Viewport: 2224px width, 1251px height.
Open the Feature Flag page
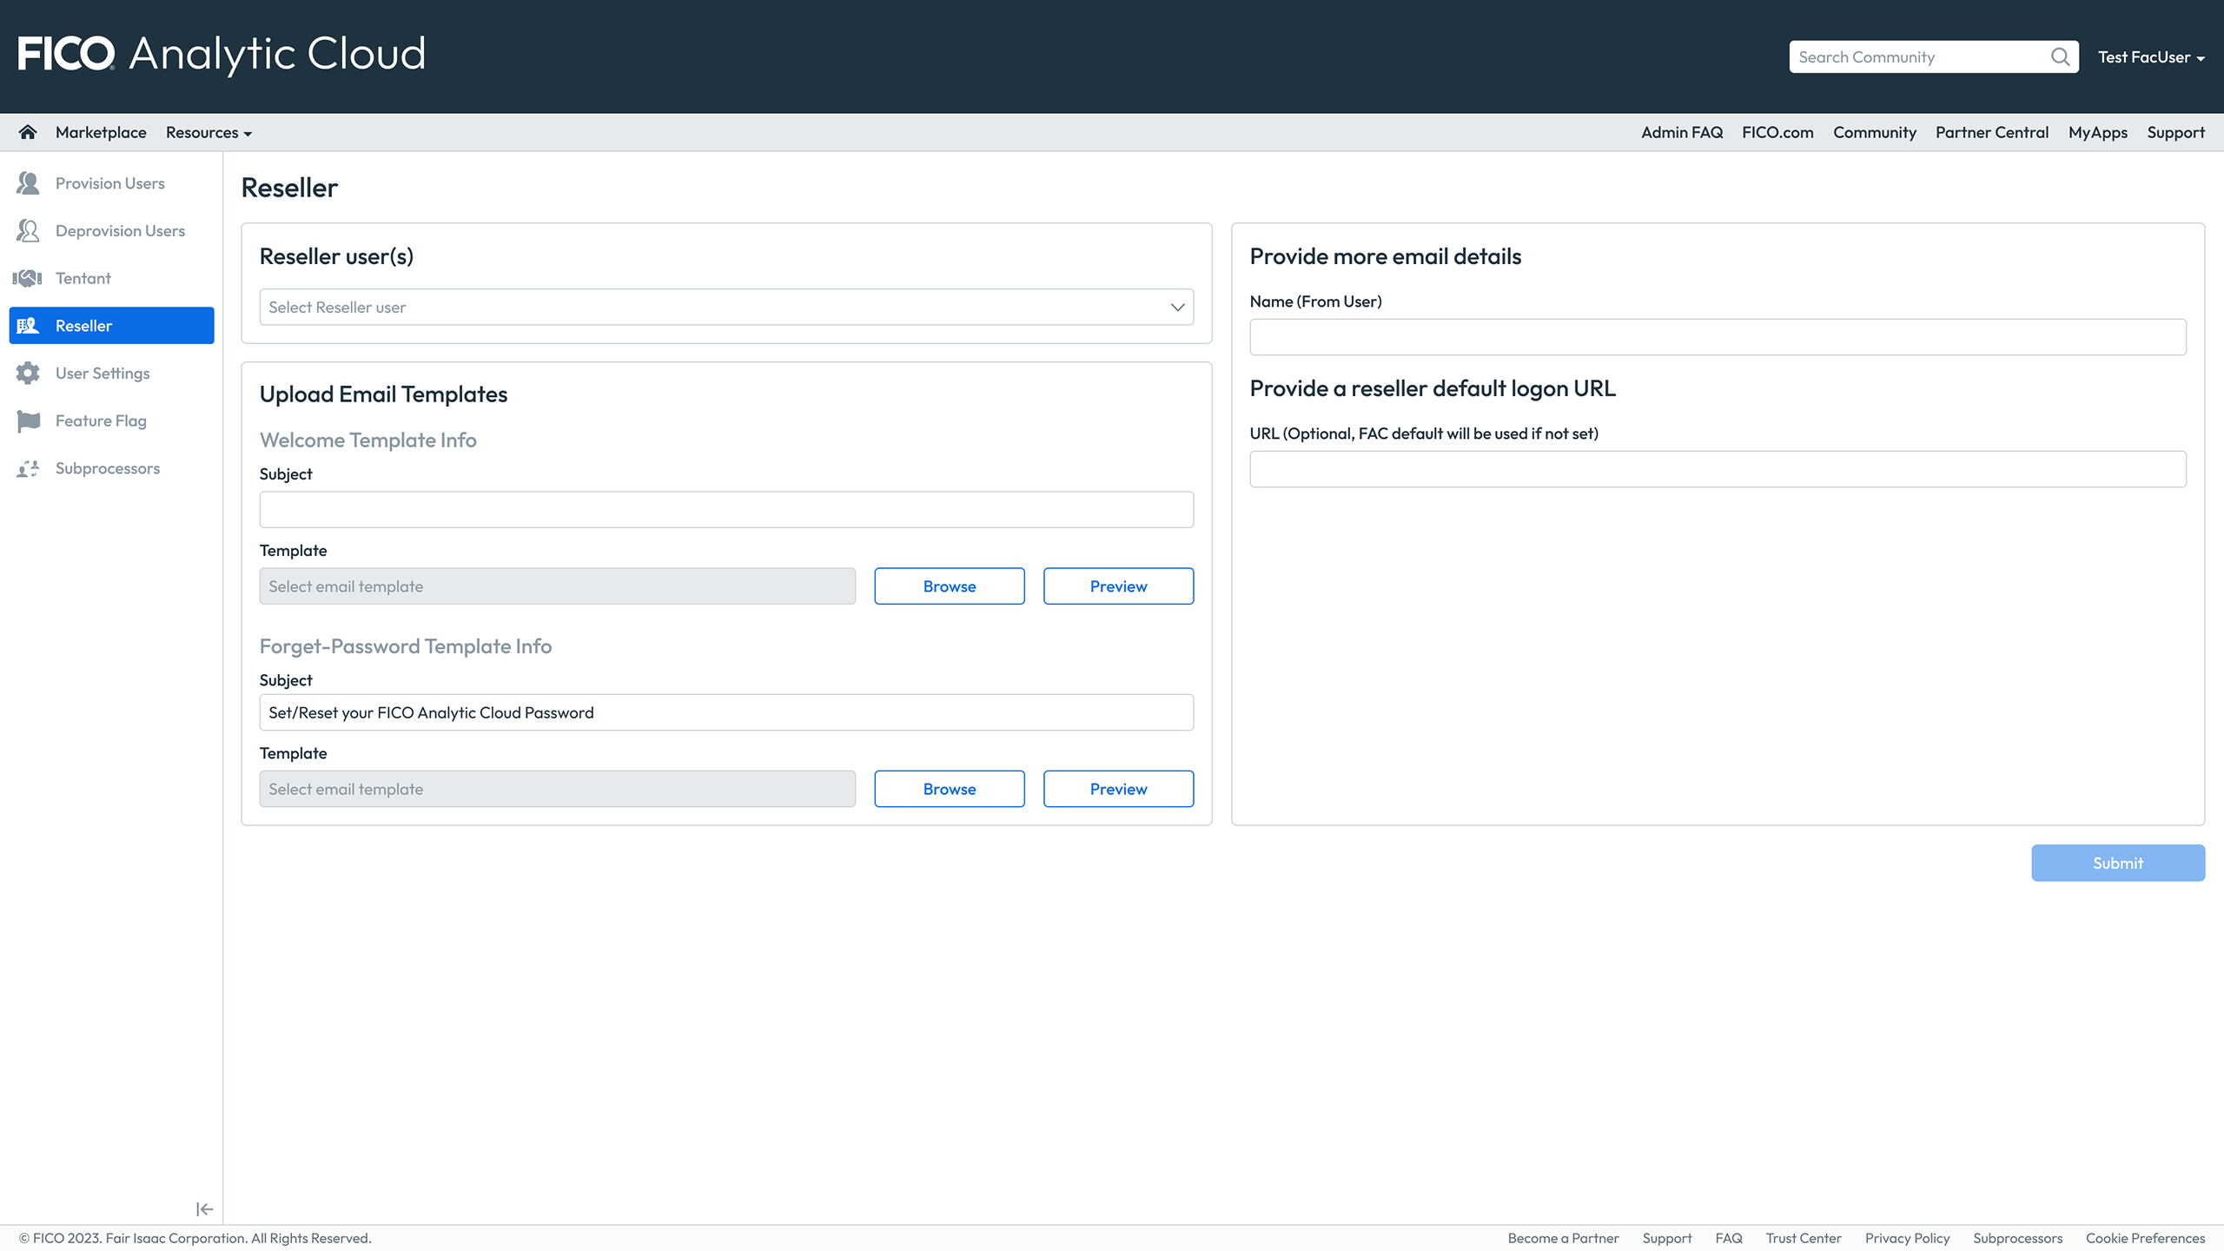point(111,421)
